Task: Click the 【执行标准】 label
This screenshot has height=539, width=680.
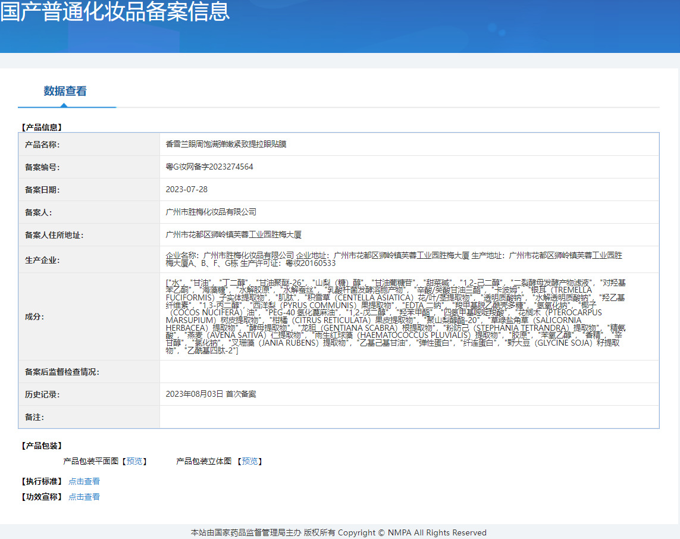Action: click(x=42, y=481)
